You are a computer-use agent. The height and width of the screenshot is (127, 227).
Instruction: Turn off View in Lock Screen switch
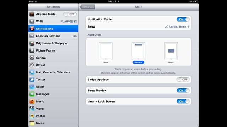pyautogui.click(x=183, y=101)
